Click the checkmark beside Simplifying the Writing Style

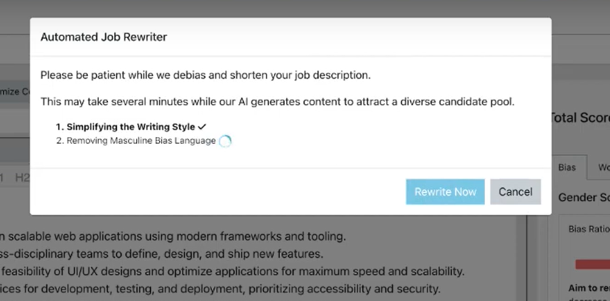(x=202, y=127)
